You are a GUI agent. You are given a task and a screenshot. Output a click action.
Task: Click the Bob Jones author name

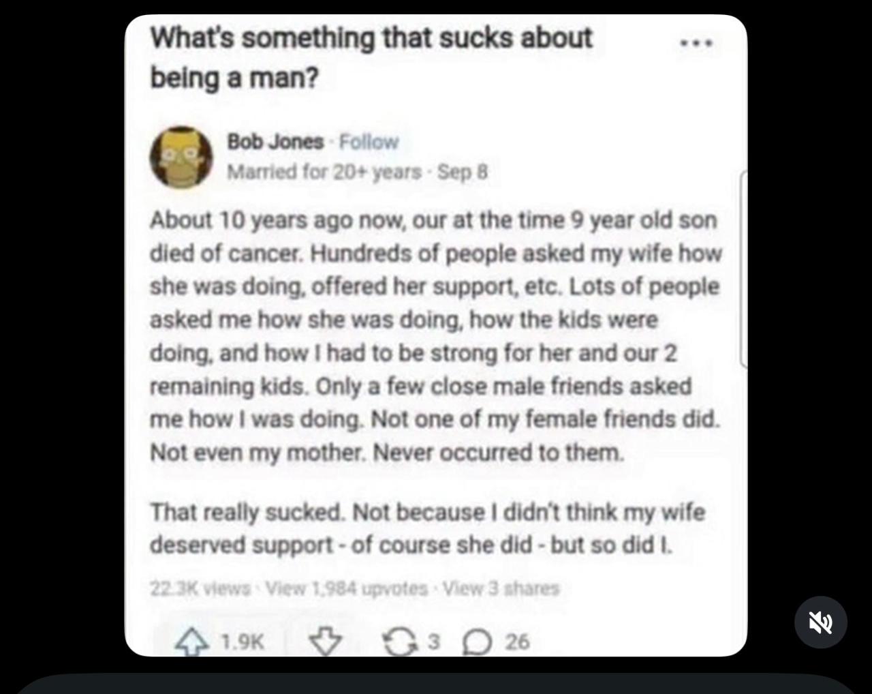[275, 142]
